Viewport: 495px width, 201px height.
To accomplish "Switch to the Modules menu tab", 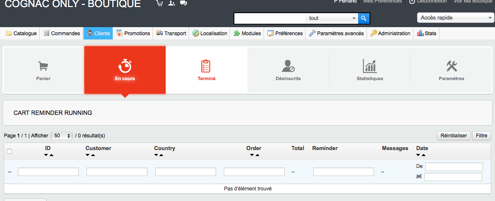I will click(x=247, y=33).
